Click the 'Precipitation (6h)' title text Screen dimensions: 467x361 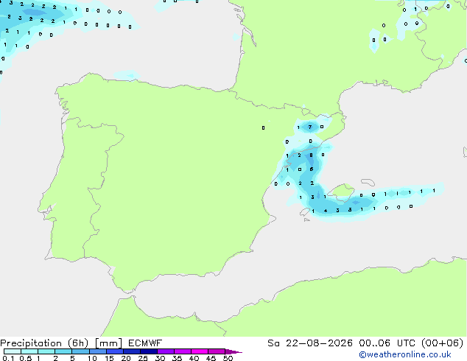(x=44, y=343)
